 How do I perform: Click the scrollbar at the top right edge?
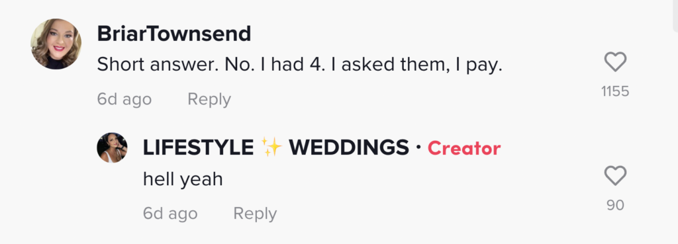(675, 16)
